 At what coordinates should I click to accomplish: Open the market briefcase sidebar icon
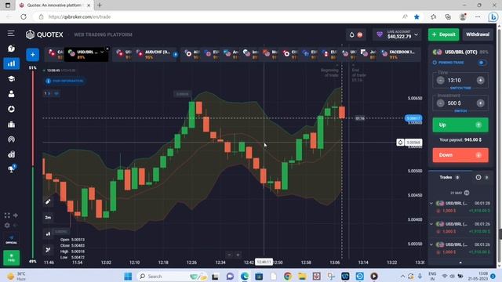point(11,125)
